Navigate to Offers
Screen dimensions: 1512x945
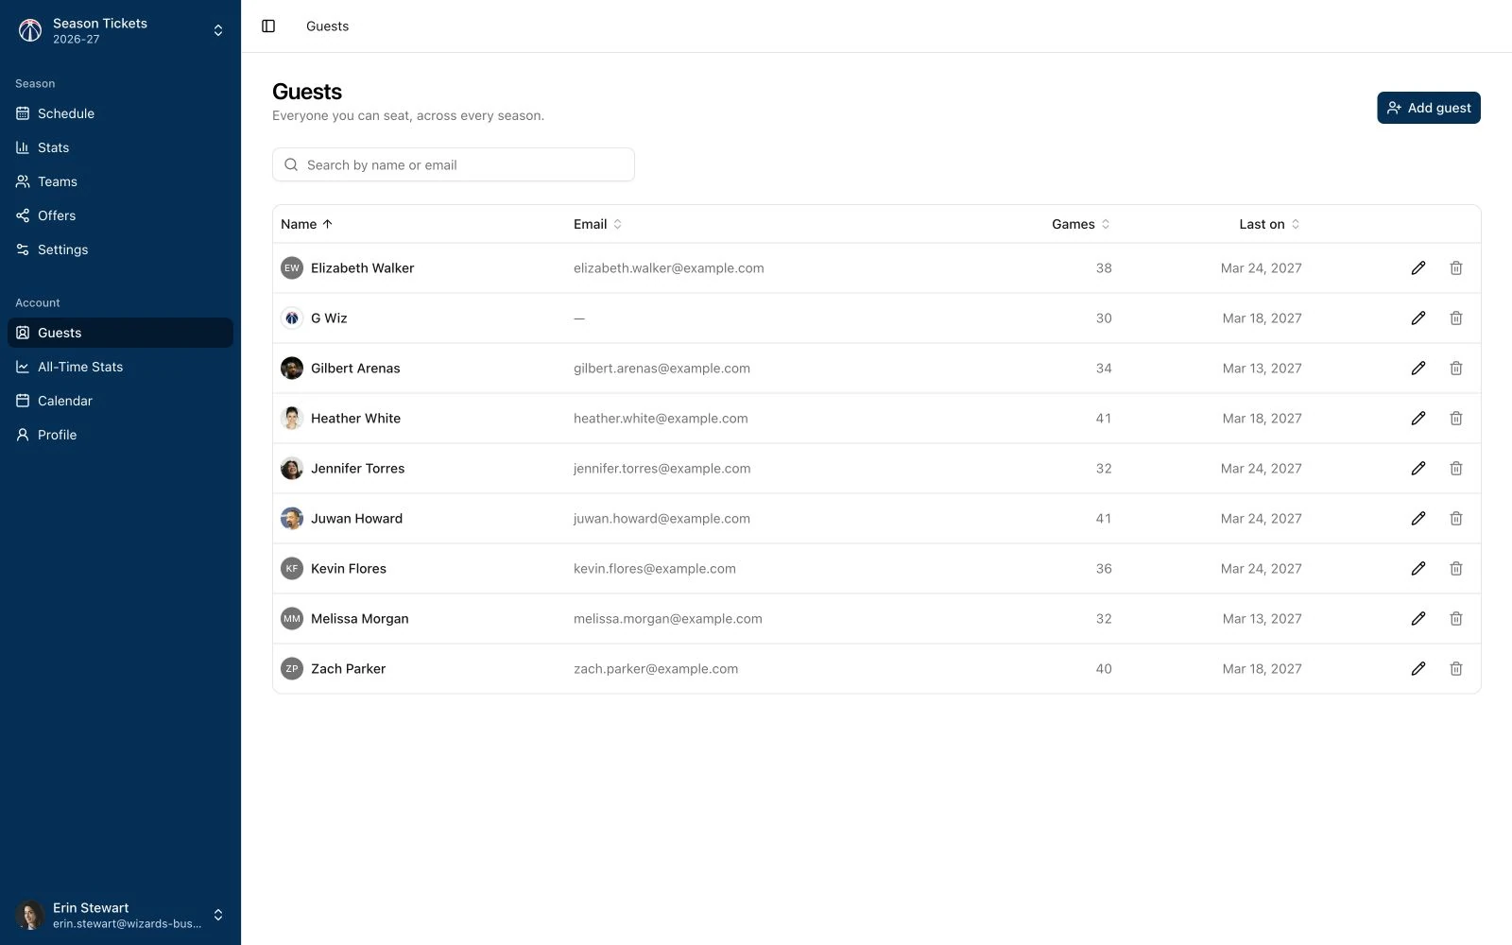[x=121, y=215]
